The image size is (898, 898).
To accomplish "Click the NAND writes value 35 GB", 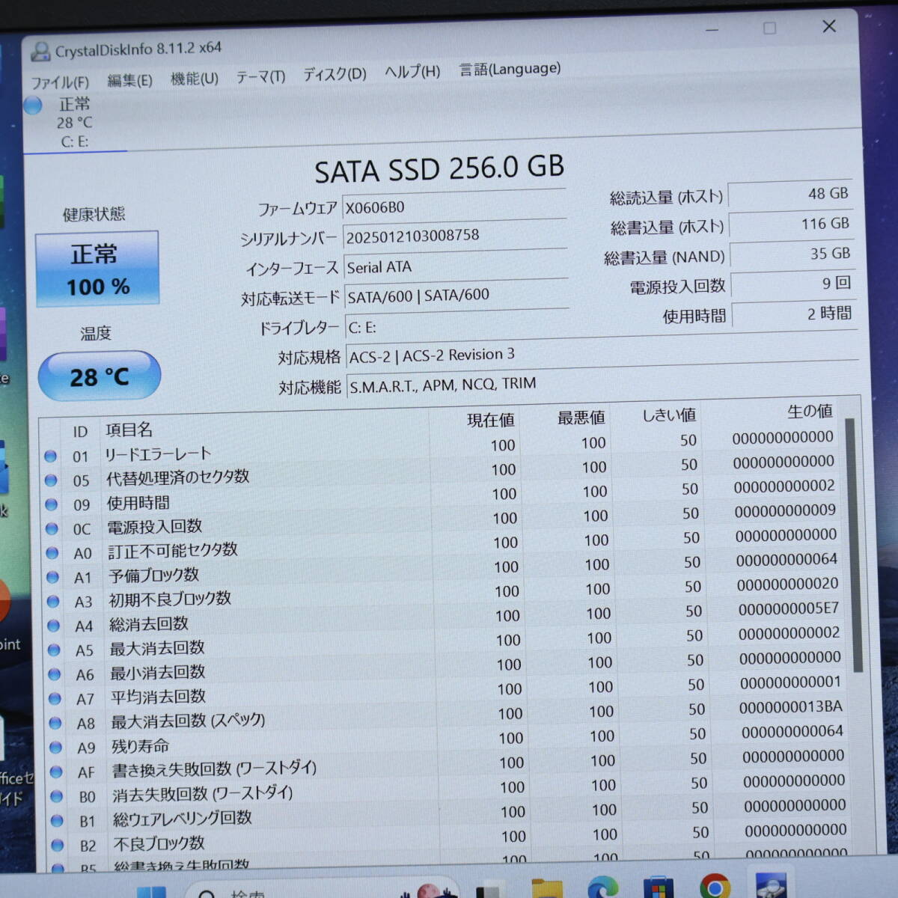I will [792, 254].
